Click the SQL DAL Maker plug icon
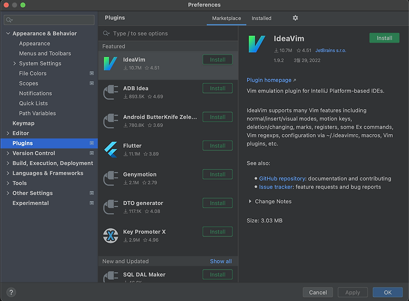This screenshot has height=301, width=409. pos(111,276)
